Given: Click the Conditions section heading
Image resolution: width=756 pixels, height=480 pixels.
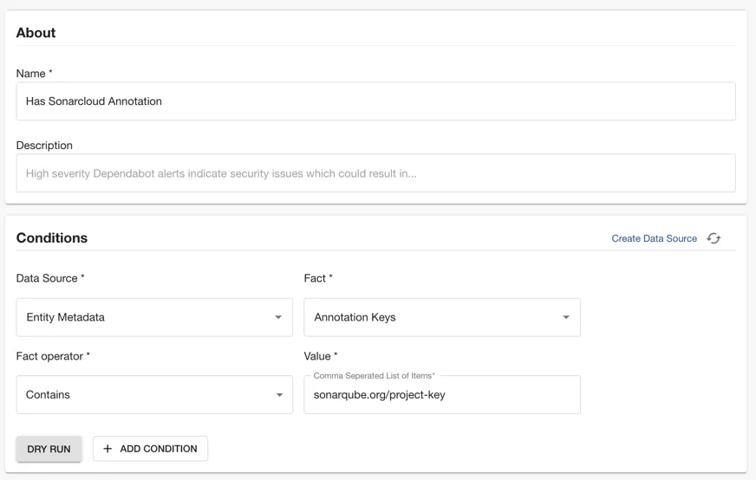Looking at the screenshot, I should pyautogui.click(x=52, y=238).
